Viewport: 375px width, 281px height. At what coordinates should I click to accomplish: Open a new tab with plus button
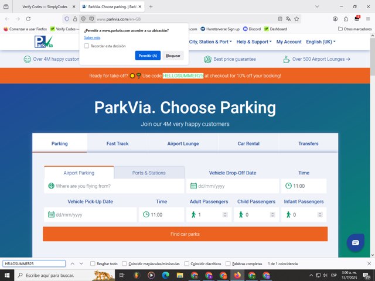[x=151, y=6]
